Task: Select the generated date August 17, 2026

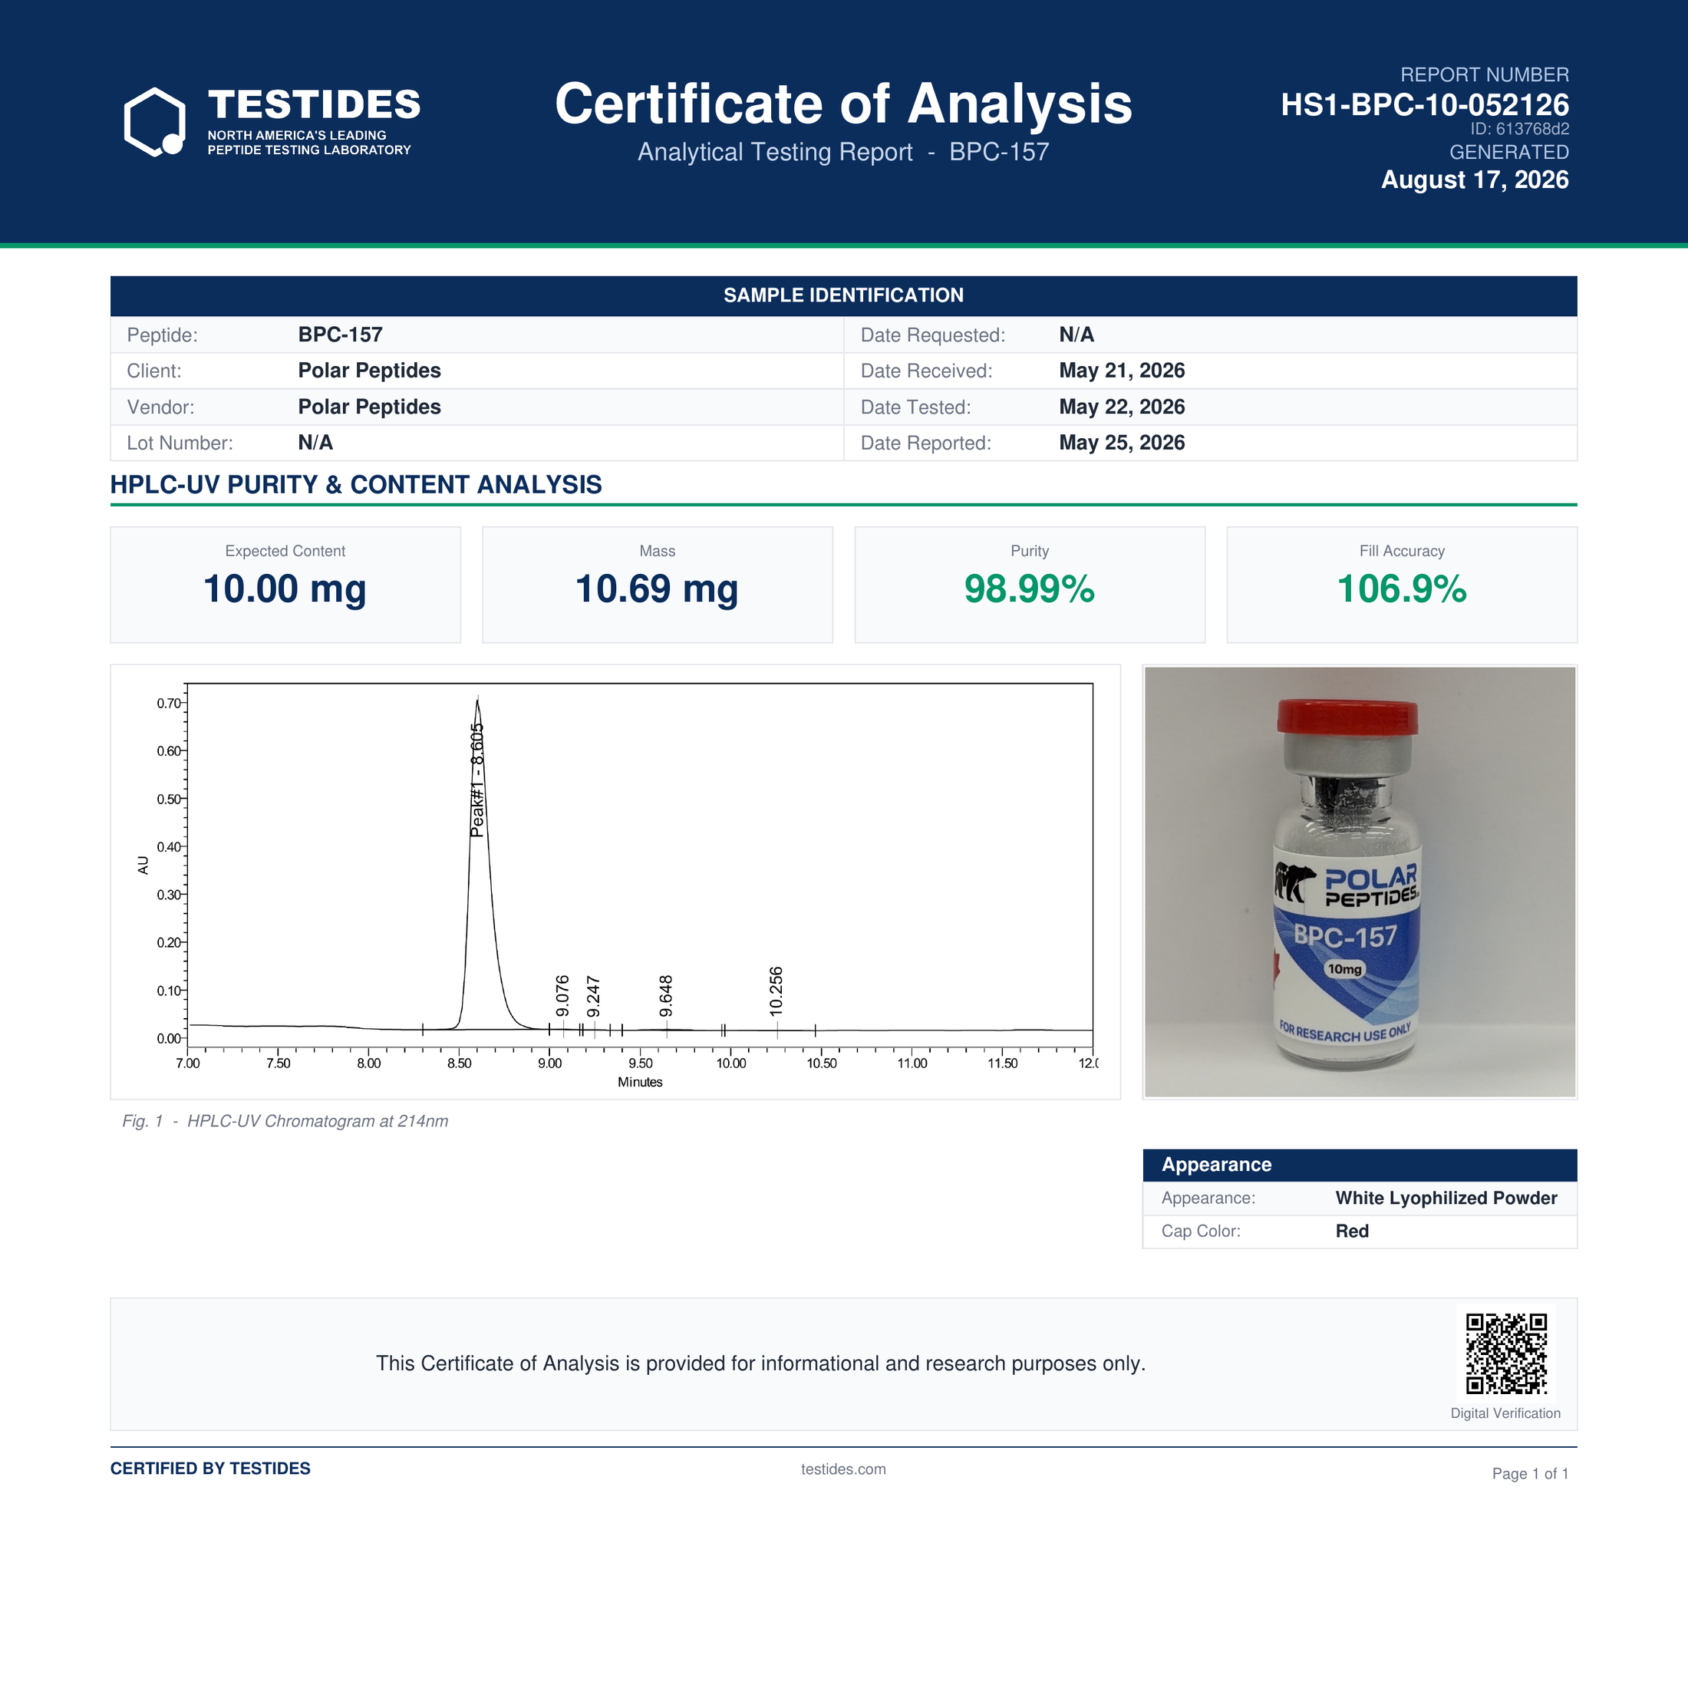Action: (x=1475, y=180)
